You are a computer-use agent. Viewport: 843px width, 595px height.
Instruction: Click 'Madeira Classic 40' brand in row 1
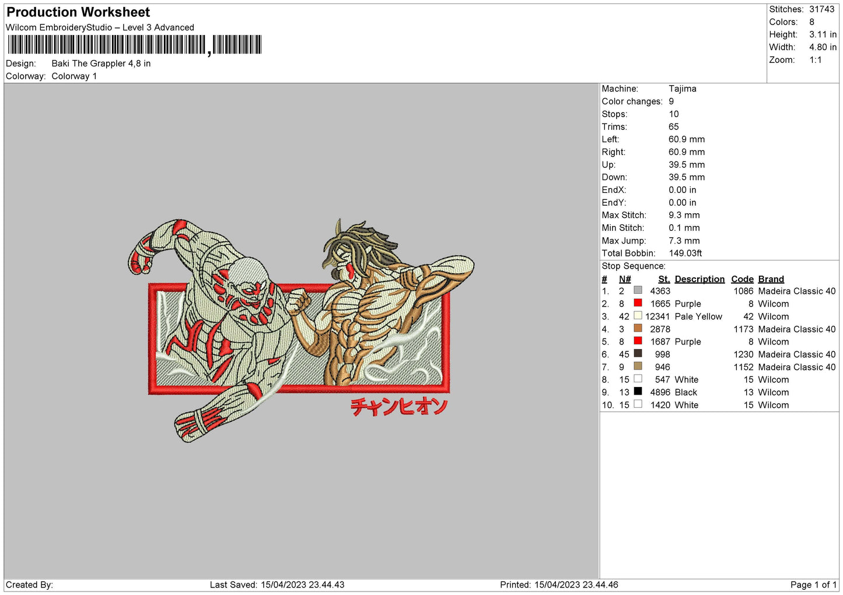click(797, 291)
